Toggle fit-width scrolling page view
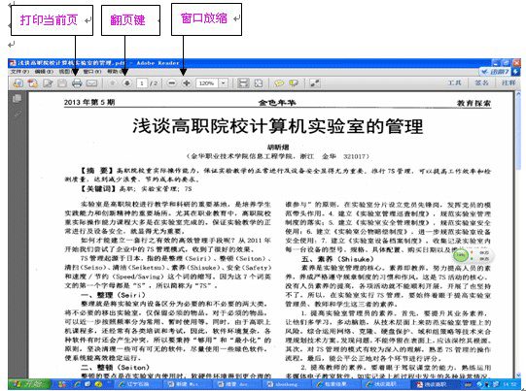 pyautogui.click(x=243, y=83)
